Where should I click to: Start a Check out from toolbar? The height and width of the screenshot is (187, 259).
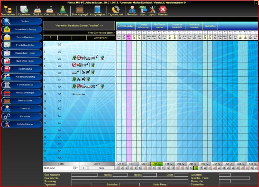(x=50, y=11)
